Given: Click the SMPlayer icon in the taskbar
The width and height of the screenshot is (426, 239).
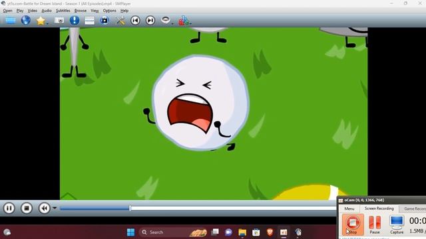Looking at the screenshot, I should [x=298, y=232].
